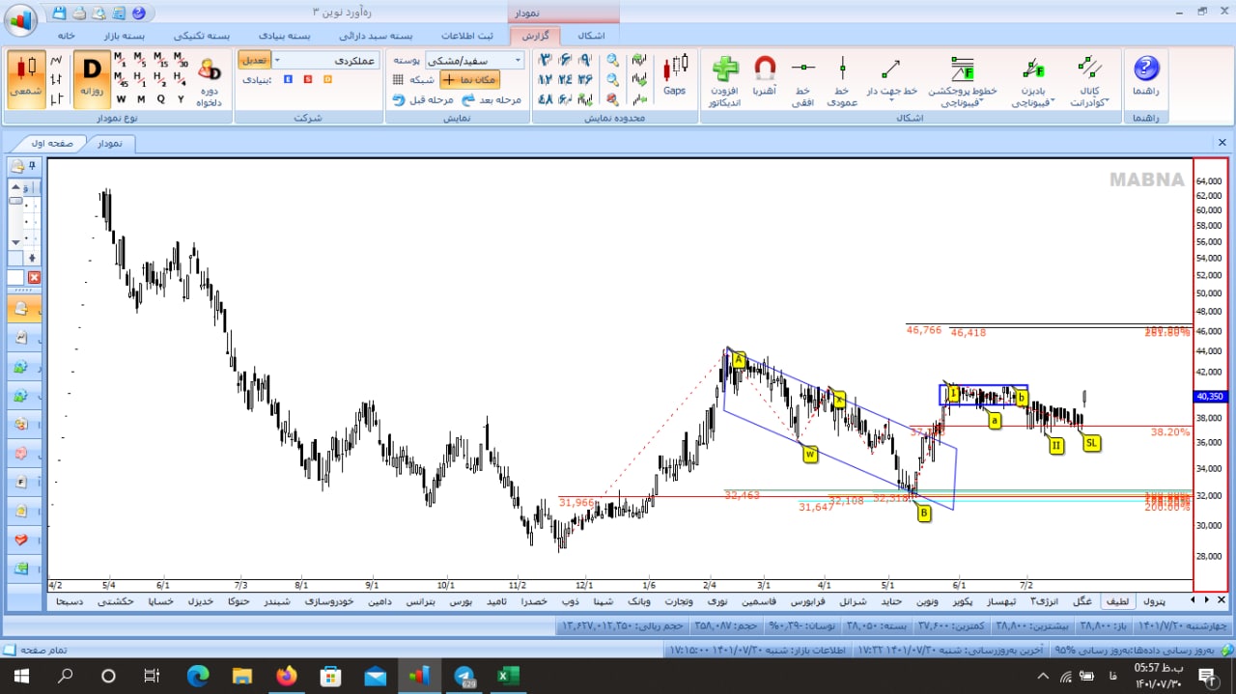Go to previous step (مرحله قبل)
Screen dimensions: 1236x694
point(423,99)
